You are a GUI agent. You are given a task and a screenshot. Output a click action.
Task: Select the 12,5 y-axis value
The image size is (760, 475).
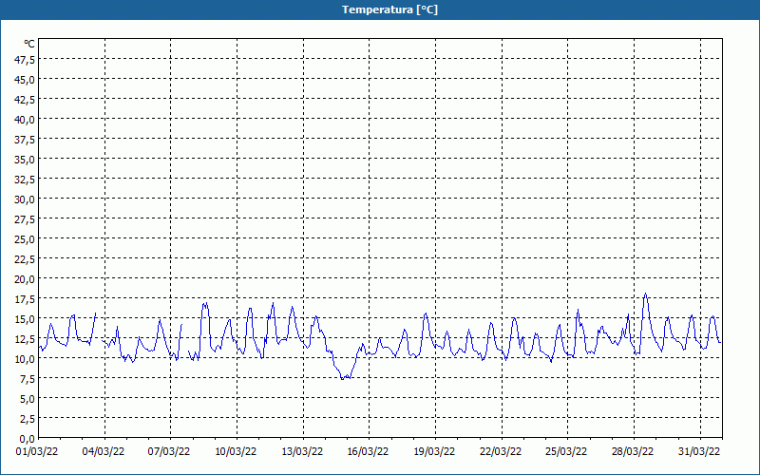(26, 339)
